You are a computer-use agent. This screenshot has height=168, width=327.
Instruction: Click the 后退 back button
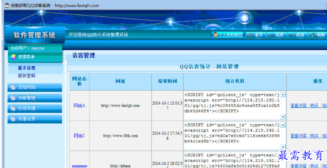(x=277, y=35)
